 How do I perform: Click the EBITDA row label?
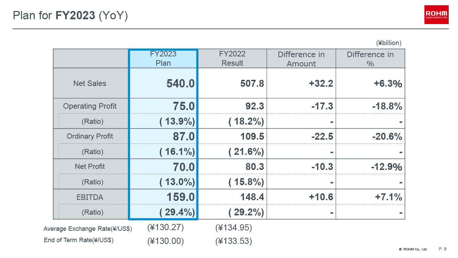pos(90,197)
